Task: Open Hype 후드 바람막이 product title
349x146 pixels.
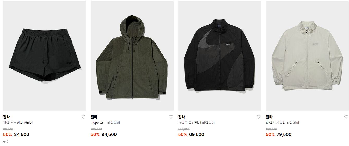Action: [x=105, y=123]
